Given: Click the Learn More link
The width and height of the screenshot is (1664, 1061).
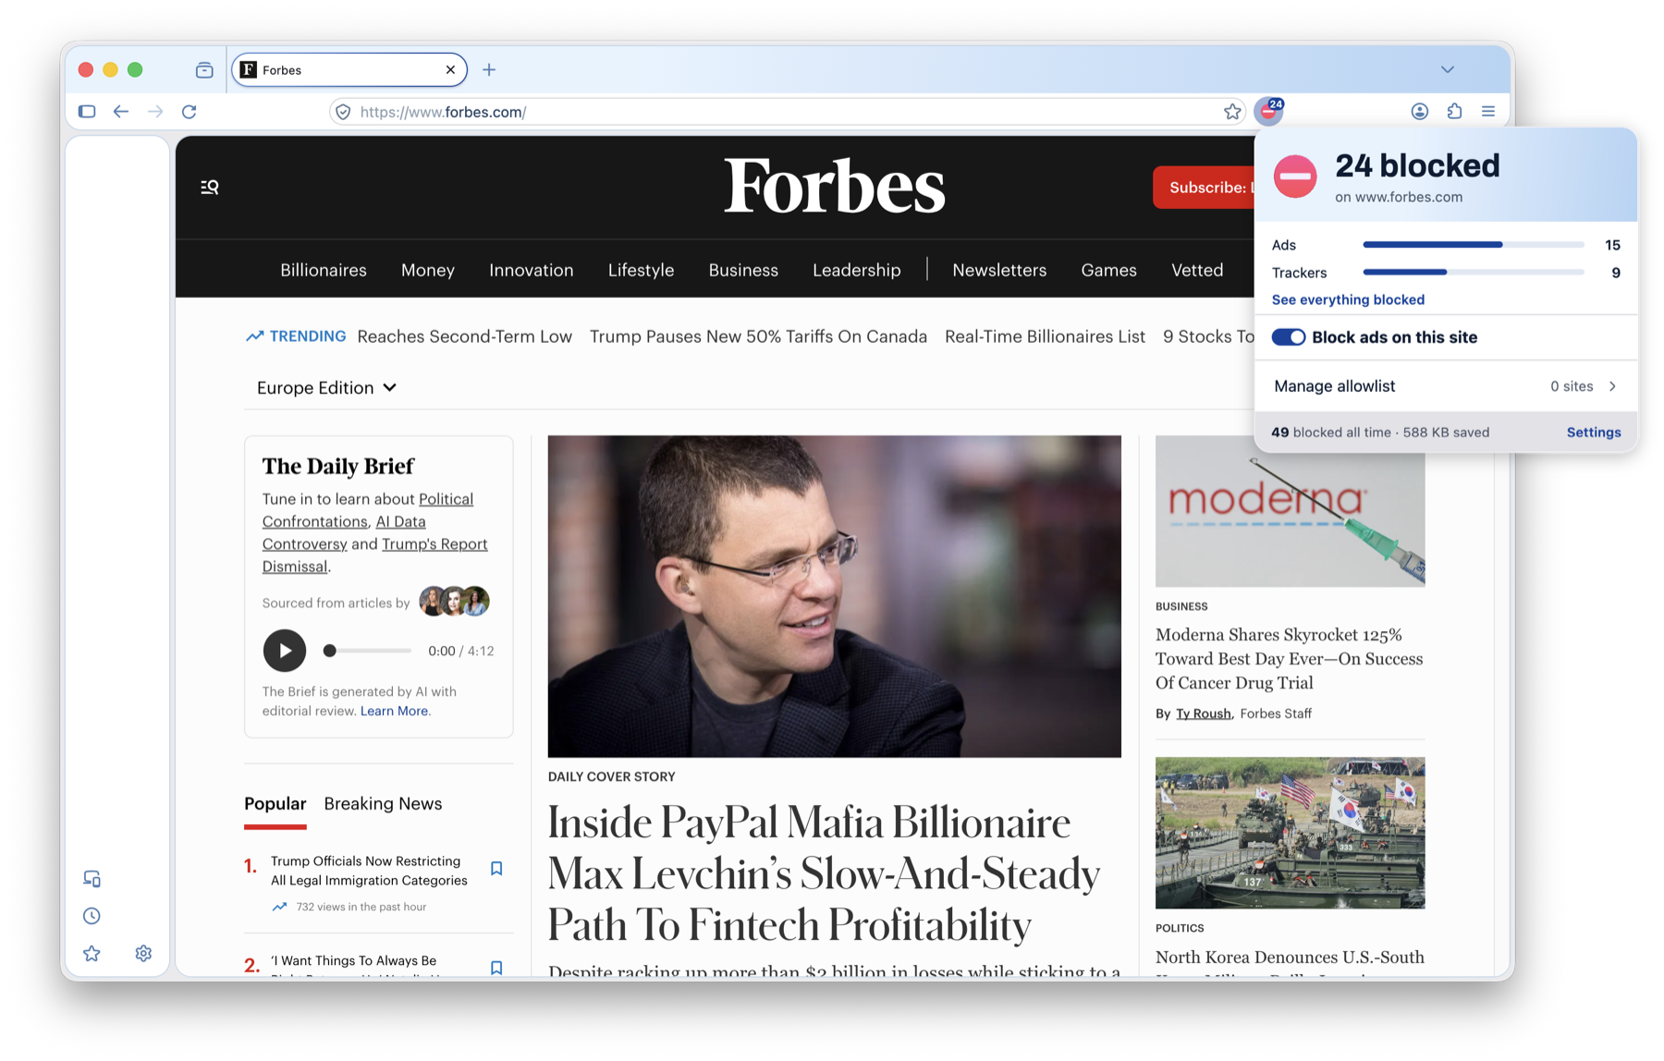Looking at the screenshot, I should pyautogui.click(x=395, y=711).
